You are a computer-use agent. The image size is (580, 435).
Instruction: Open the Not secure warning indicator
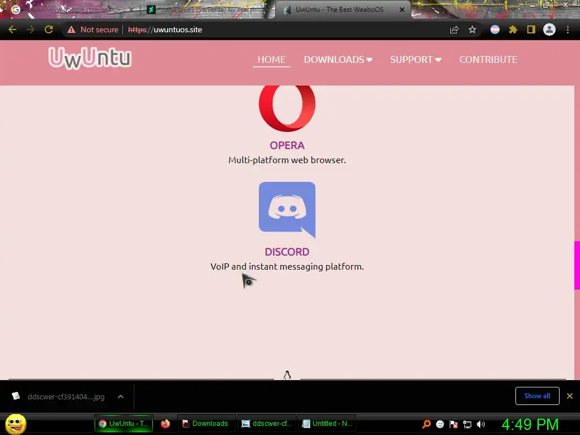tap(93, 29)
